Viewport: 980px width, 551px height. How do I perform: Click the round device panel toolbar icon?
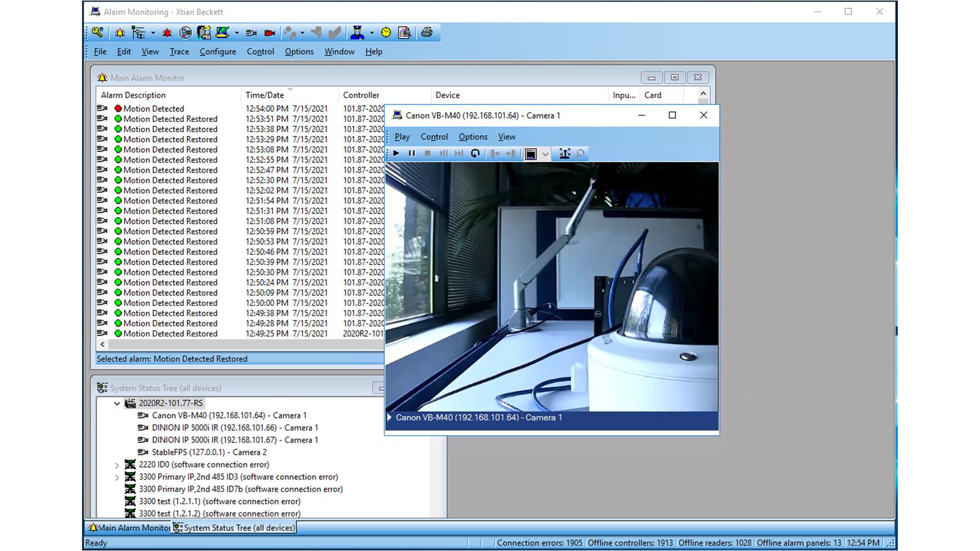point(185,33)
